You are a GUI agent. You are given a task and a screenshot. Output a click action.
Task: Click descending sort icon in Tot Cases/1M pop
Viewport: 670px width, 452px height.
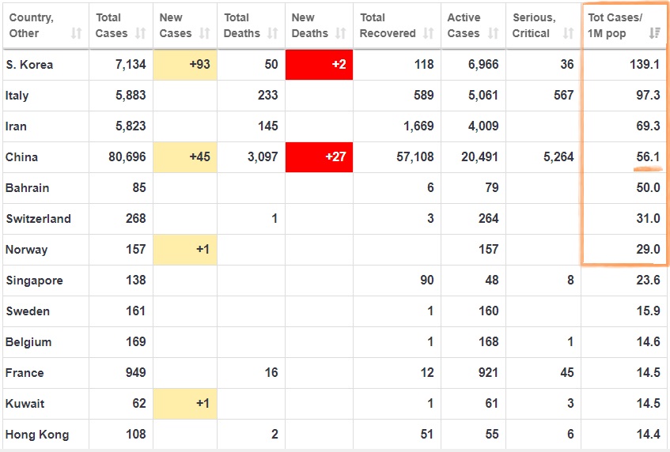[654, 33]
